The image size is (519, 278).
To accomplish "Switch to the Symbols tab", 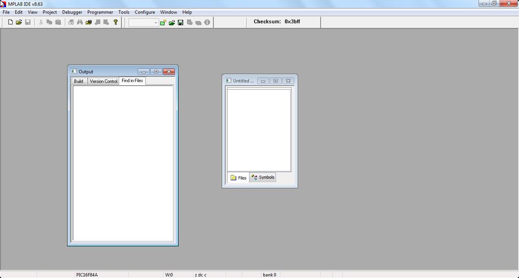I will 263,177.
